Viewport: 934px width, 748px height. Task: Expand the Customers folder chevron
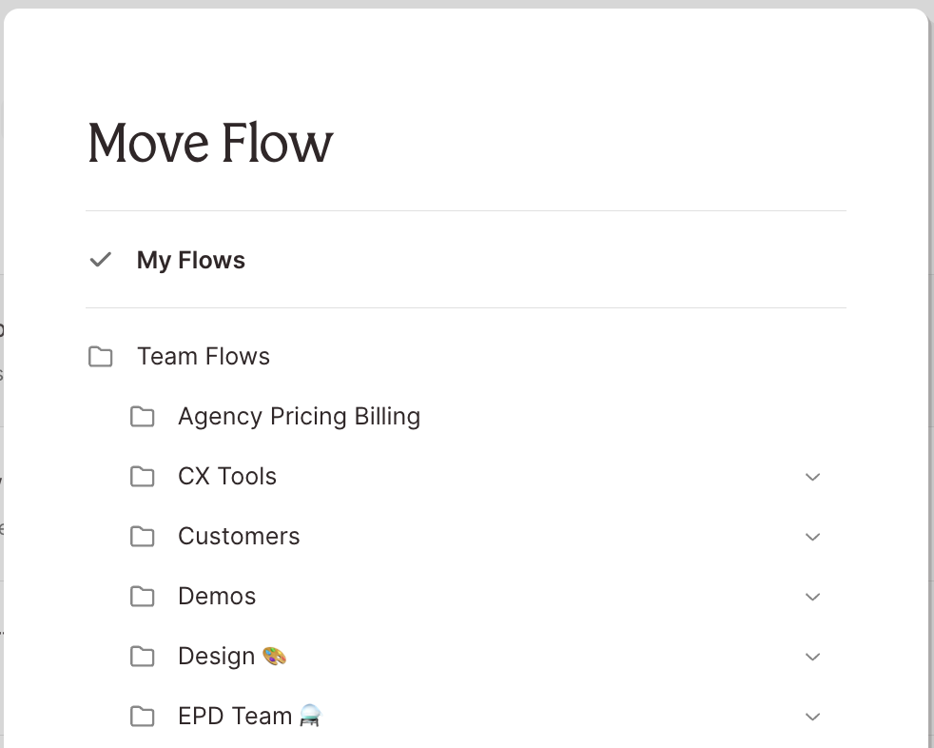pyautogui.click(x=812, y=537)
